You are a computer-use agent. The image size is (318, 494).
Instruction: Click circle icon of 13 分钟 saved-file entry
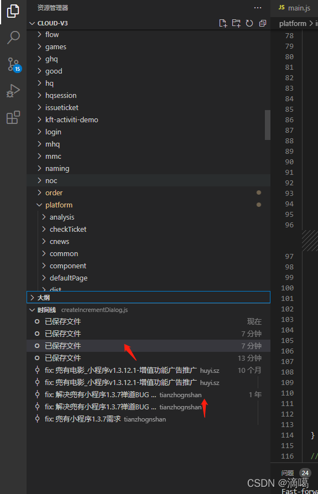coord(37,358)
